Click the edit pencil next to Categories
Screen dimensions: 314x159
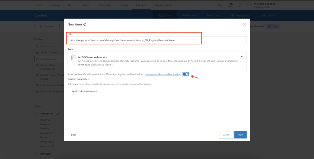point(58,113)
